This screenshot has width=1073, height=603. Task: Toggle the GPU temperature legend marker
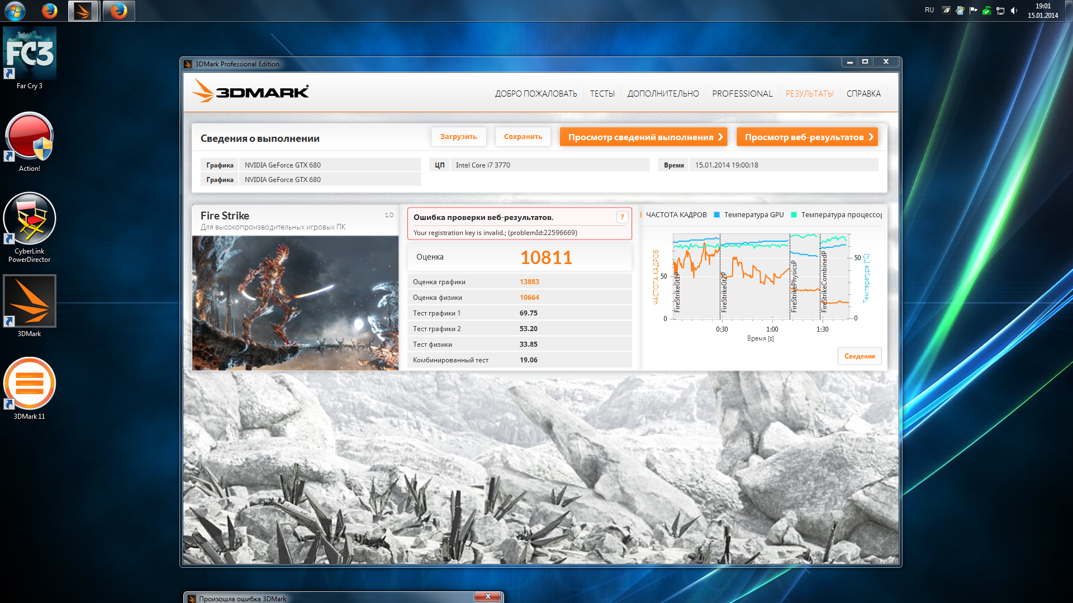click(716, 215)
